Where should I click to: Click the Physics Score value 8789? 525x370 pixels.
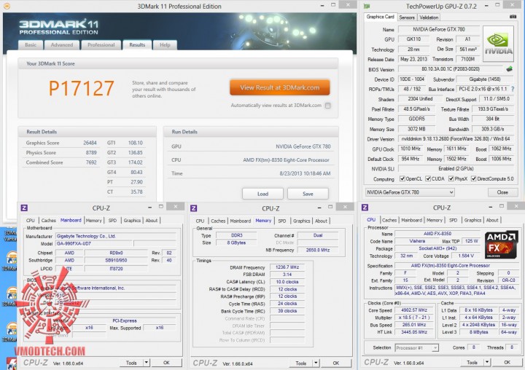91,152
